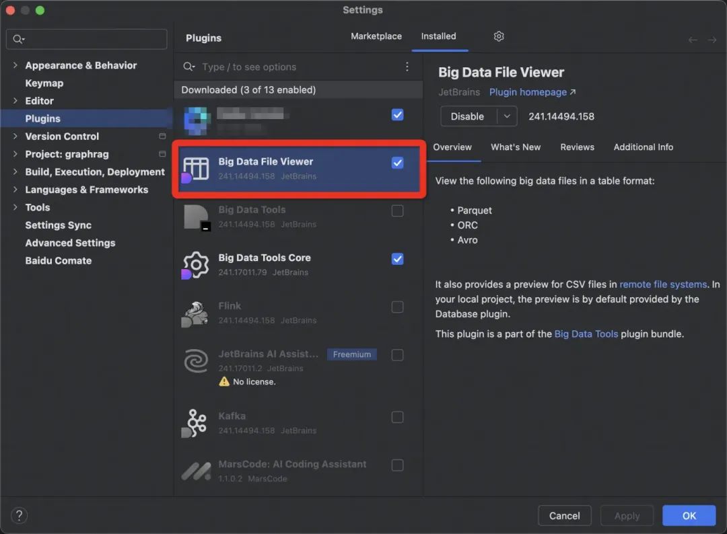Click the Big Data Tools Core gear icon

coord(196,265)
